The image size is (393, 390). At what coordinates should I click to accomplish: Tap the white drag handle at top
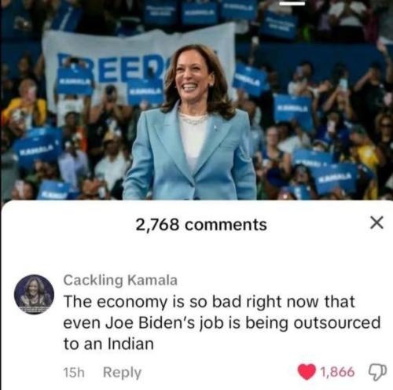tap(292, 3)
